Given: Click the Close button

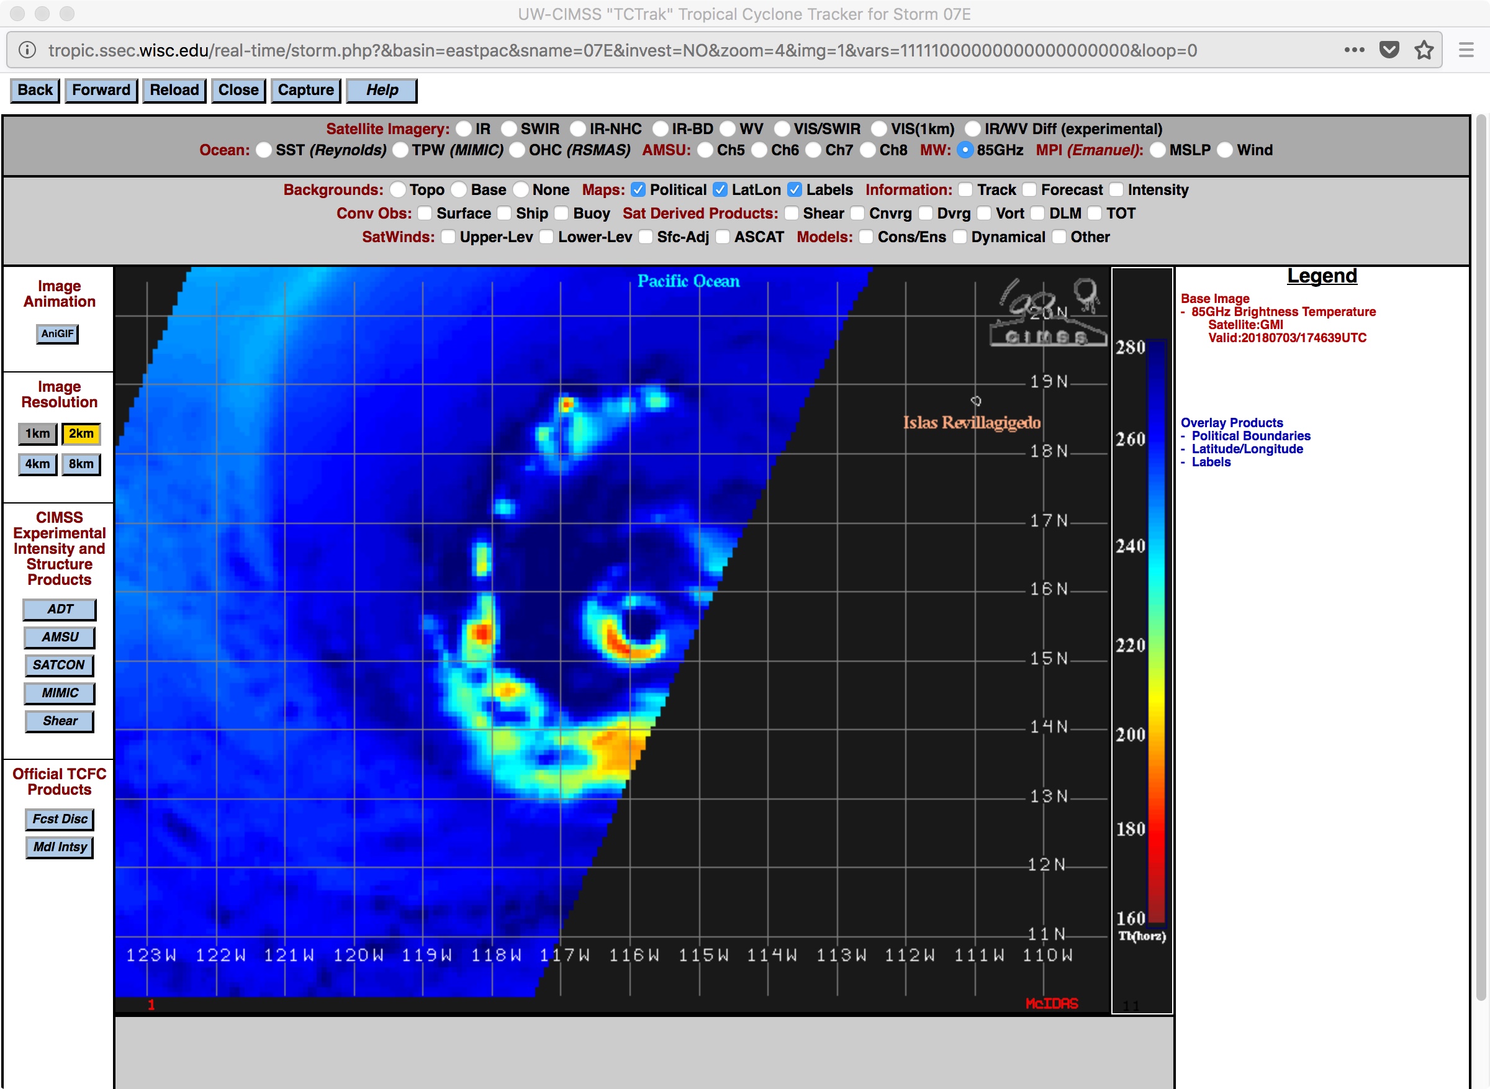Looking at the screenshot, I should click(238, 90).
